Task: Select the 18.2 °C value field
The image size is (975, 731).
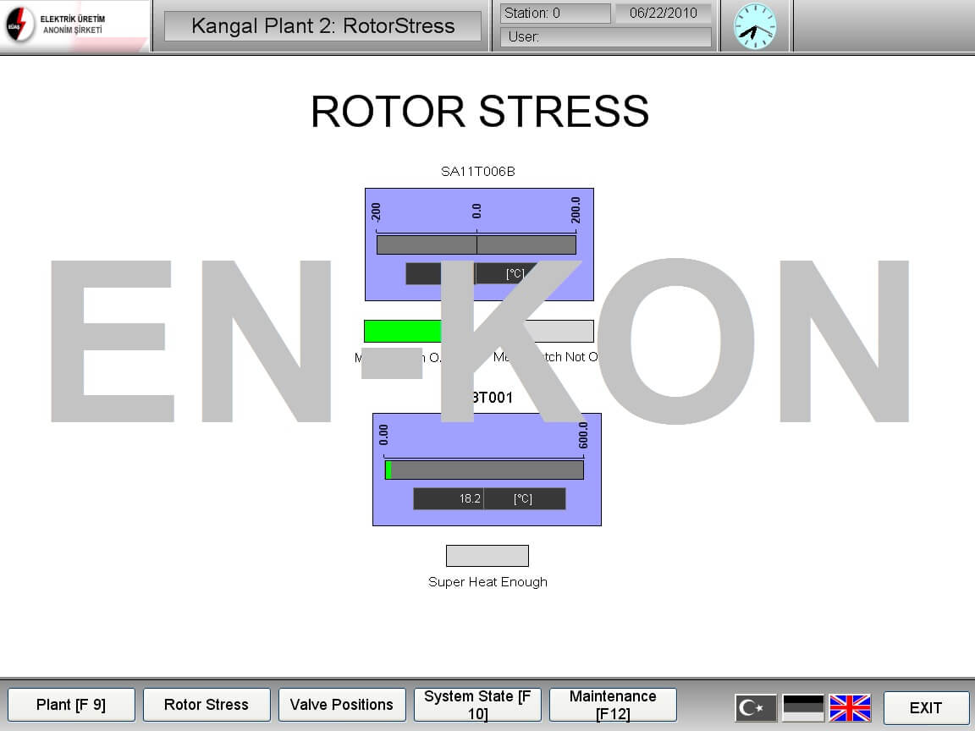Action: tap(449, 499)
